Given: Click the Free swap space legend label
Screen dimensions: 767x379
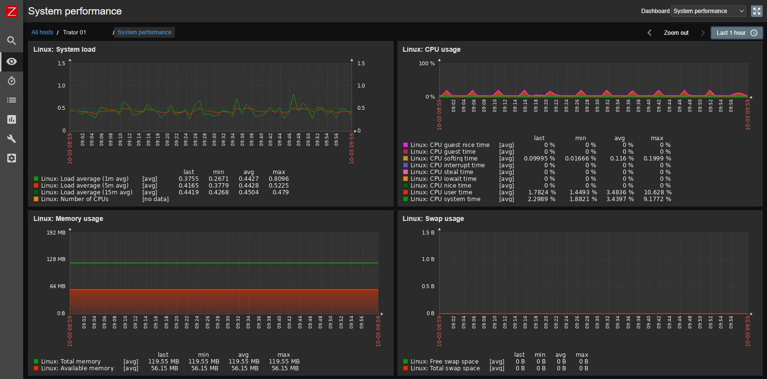Looking at the screenshot, I should click(445, 362).
